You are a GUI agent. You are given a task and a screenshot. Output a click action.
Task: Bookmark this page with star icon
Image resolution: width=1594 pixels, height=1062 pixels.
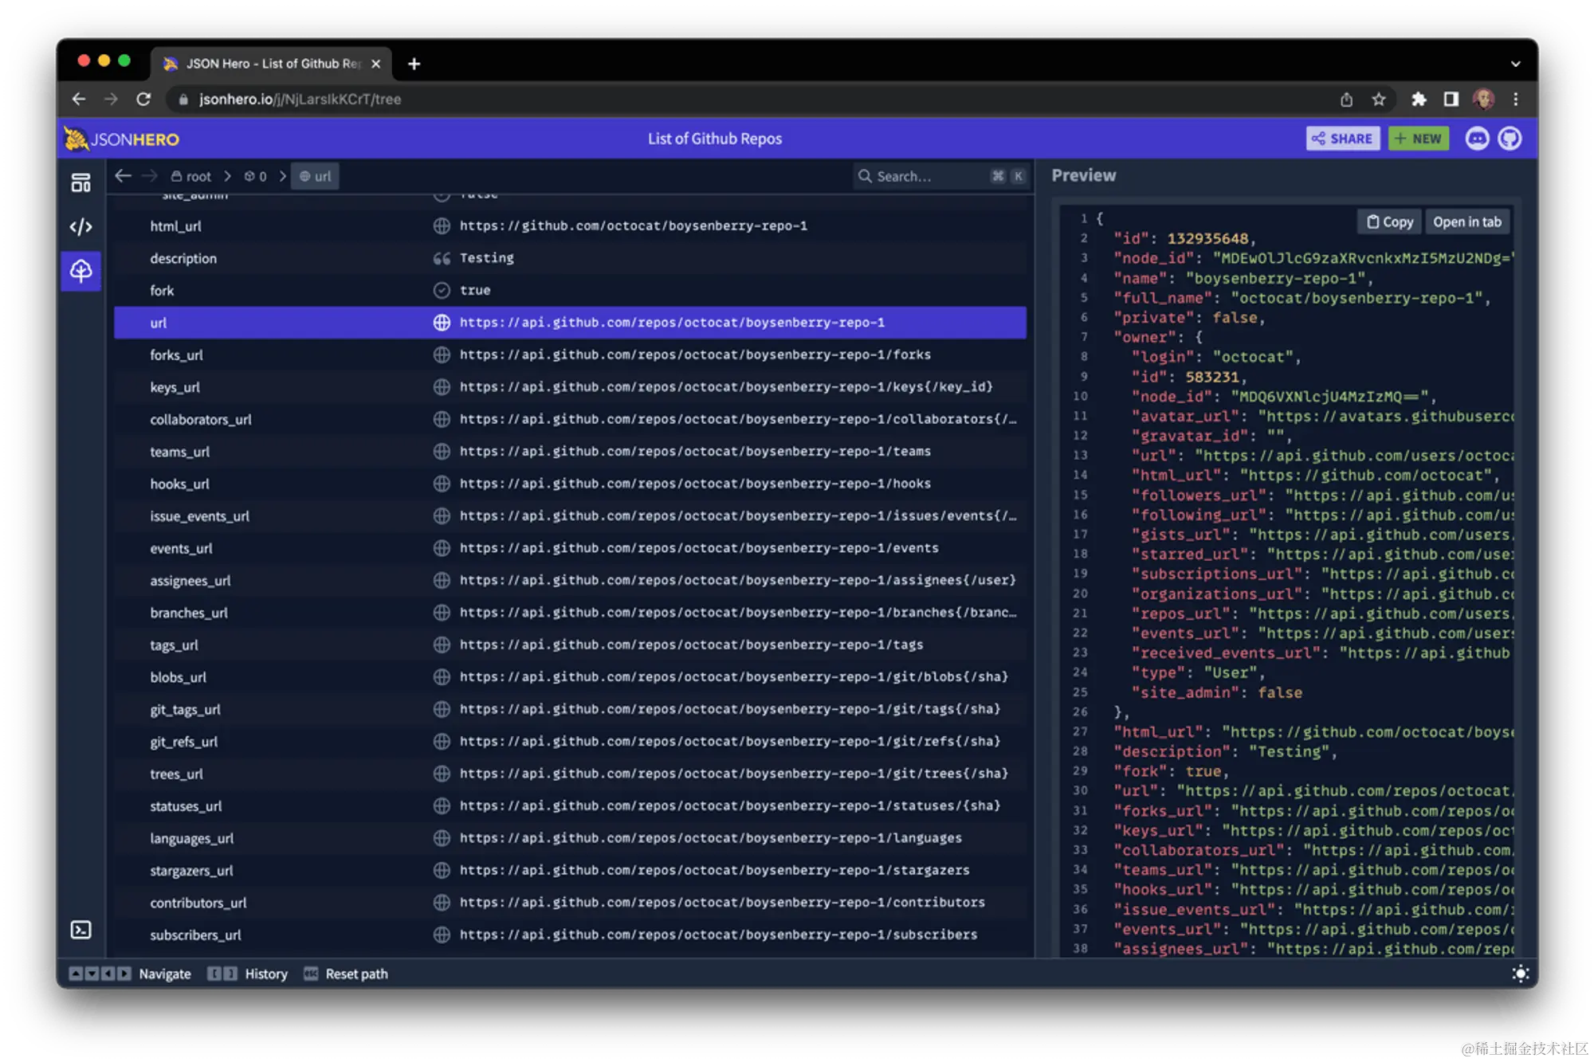[1379, 100]
